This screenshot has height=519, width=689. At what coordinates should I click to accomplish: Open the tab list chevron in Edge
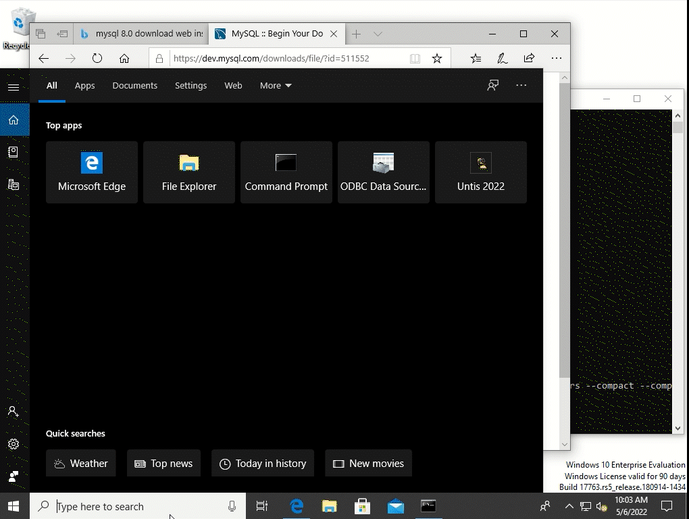(377, 33)
